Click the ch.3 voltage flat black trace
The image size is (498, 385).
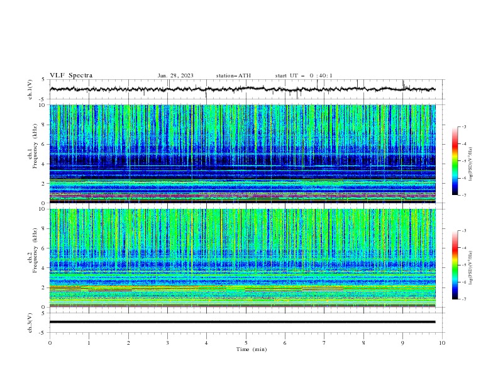point(243,322)
